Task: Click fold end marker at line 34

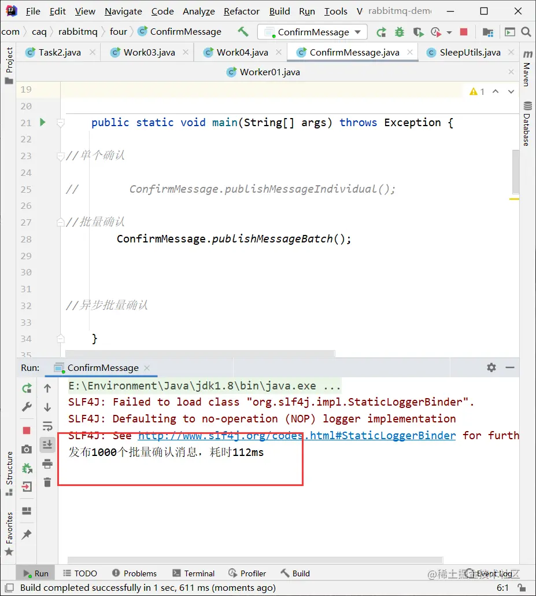Action: (60, 339)
